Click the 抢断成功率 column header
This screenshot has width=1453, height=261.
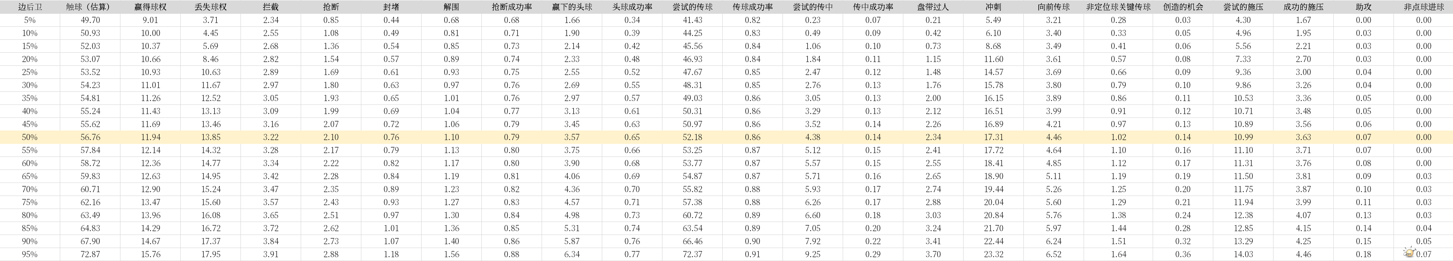click(x=512, y=7)
